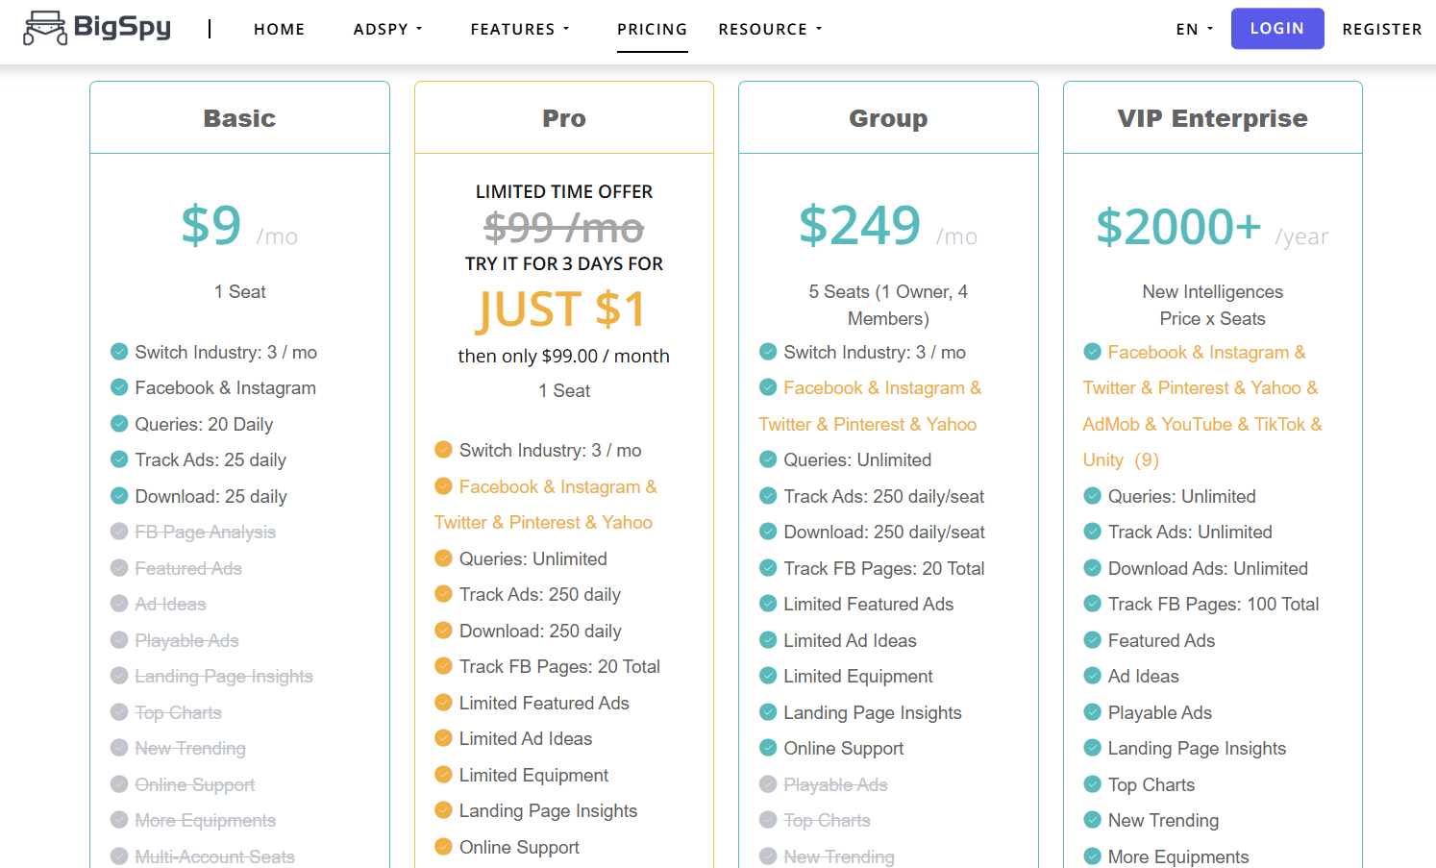
Task: Click 'then only $99.00 / month' text
Action: click(x=564, y=356)
